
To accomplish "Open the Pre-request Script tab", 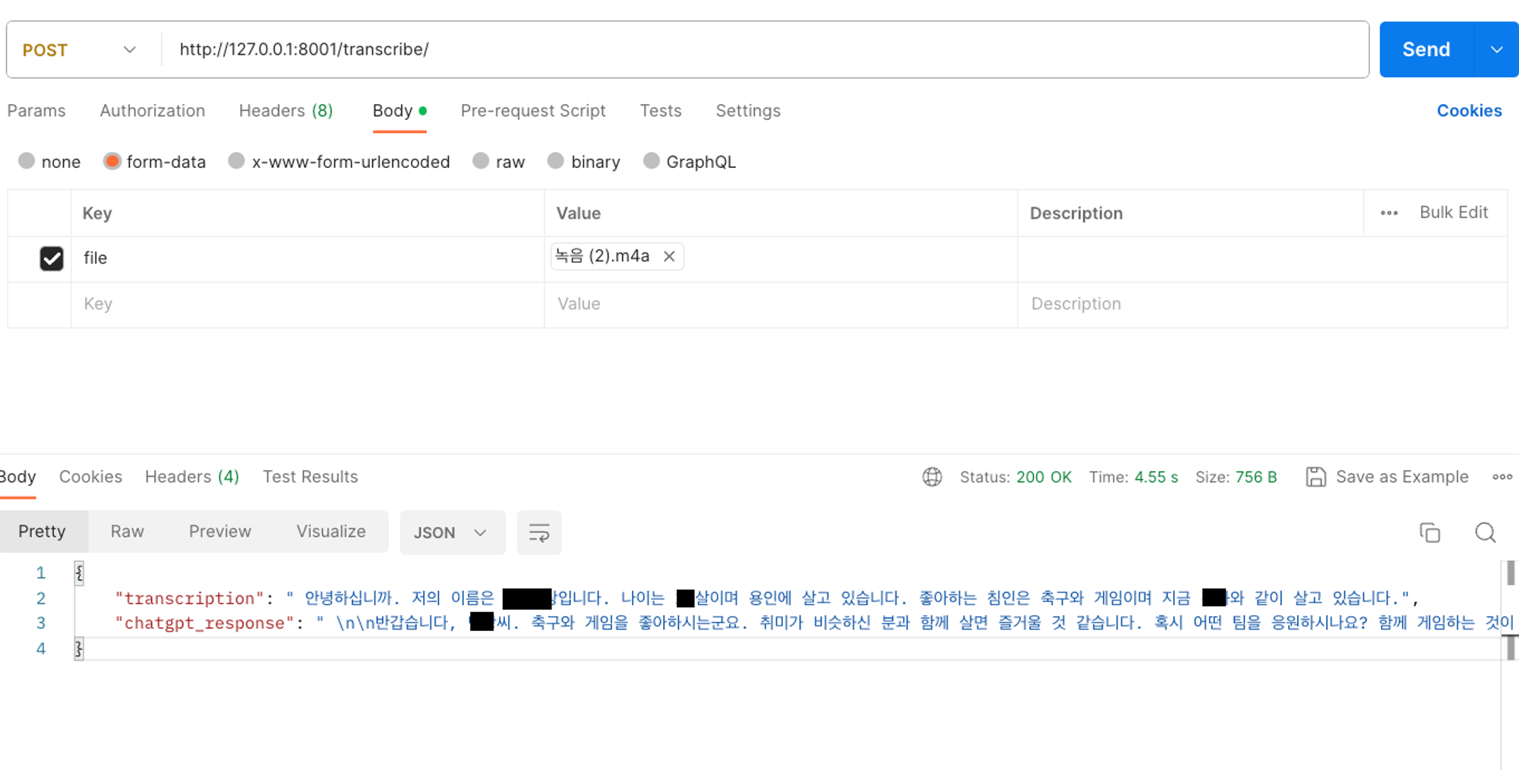I will (x=533, y=111).
